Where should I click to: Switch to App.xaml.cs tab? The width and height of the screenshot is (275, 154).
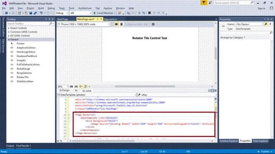110,19
